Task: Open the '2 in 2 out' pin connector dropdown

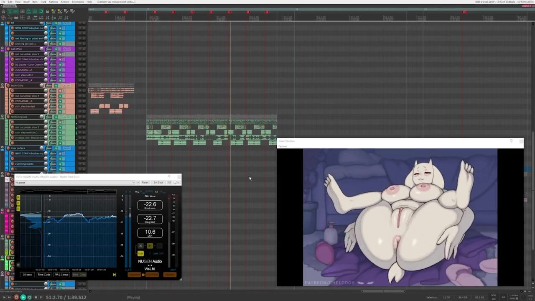Action: pos(158,183)
